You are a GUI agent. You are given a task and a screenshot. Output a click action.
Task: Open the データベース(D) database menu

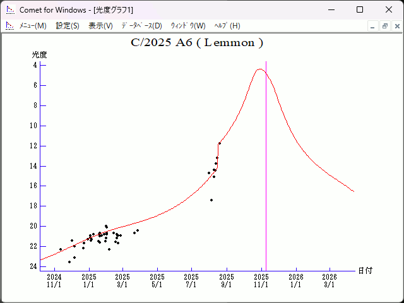click(141, 26)
